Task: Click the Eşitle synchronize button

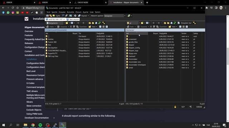Action: click(x=57, y=16)
